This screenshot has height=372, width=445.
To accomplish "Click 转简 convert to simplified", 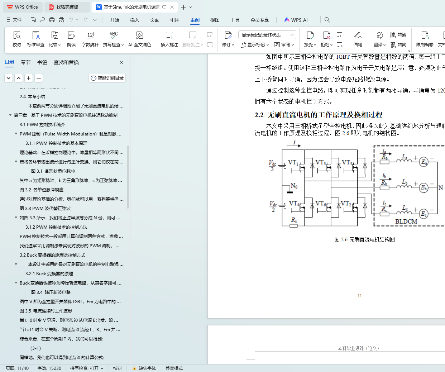I will [x=398, y=45].
